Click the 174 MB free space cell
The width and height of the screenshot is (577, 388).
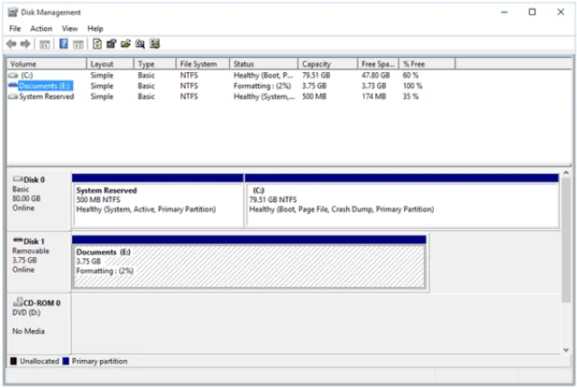point(374,97)
